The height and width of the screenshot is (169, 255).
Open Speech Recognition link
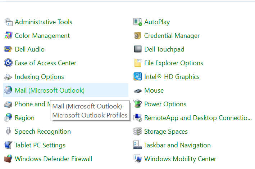click(x=43, y=132)
